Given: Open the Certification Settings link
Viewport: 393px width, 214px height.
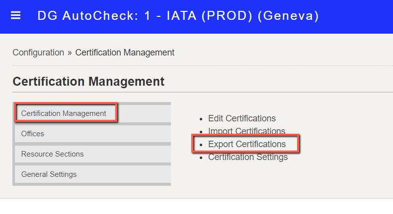Looking at the screenshot, I should pos(248,157).
